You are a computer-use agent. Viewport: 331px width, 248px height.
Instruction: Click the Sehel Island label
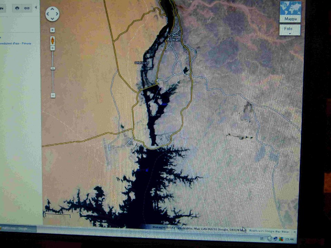coord(142,63)
